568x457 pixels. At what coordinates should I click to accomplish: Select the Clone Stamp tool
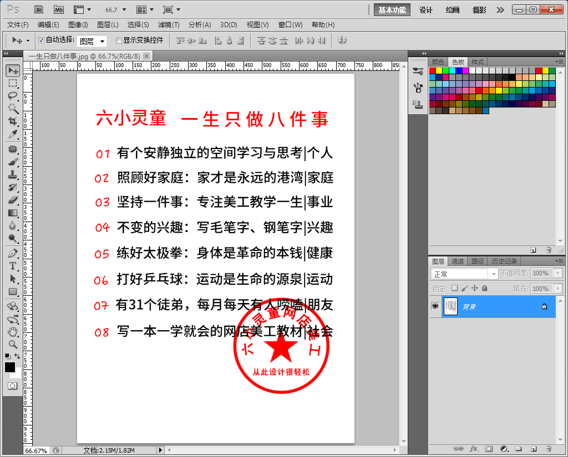pos(13,174)
